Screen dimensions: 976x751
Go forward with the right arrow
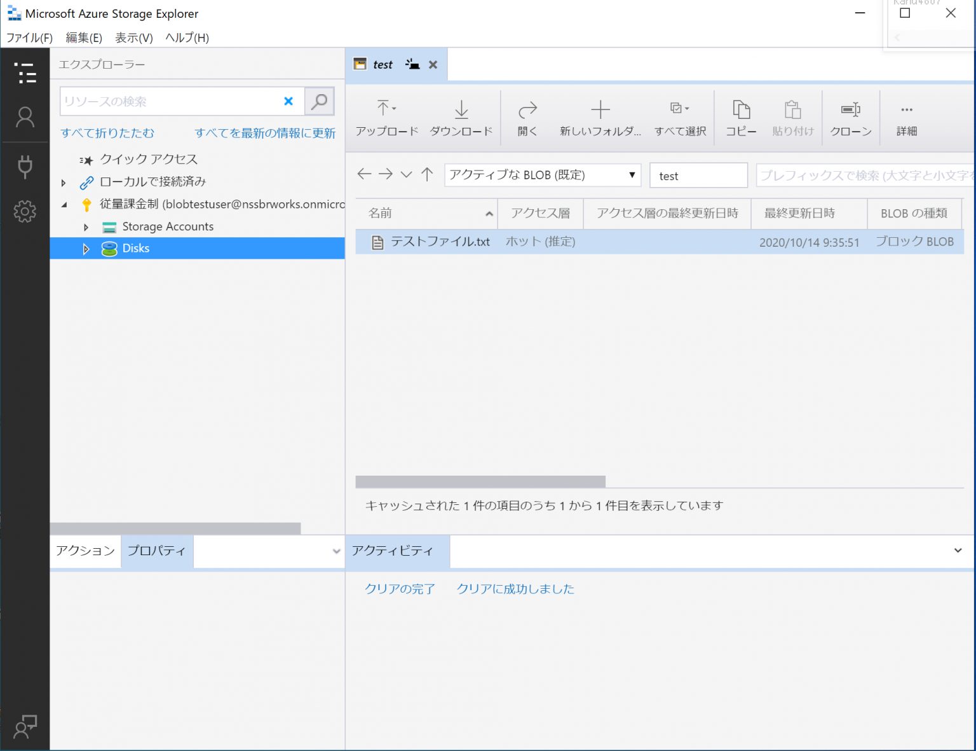pyautogui.click(x=386, y=174)
